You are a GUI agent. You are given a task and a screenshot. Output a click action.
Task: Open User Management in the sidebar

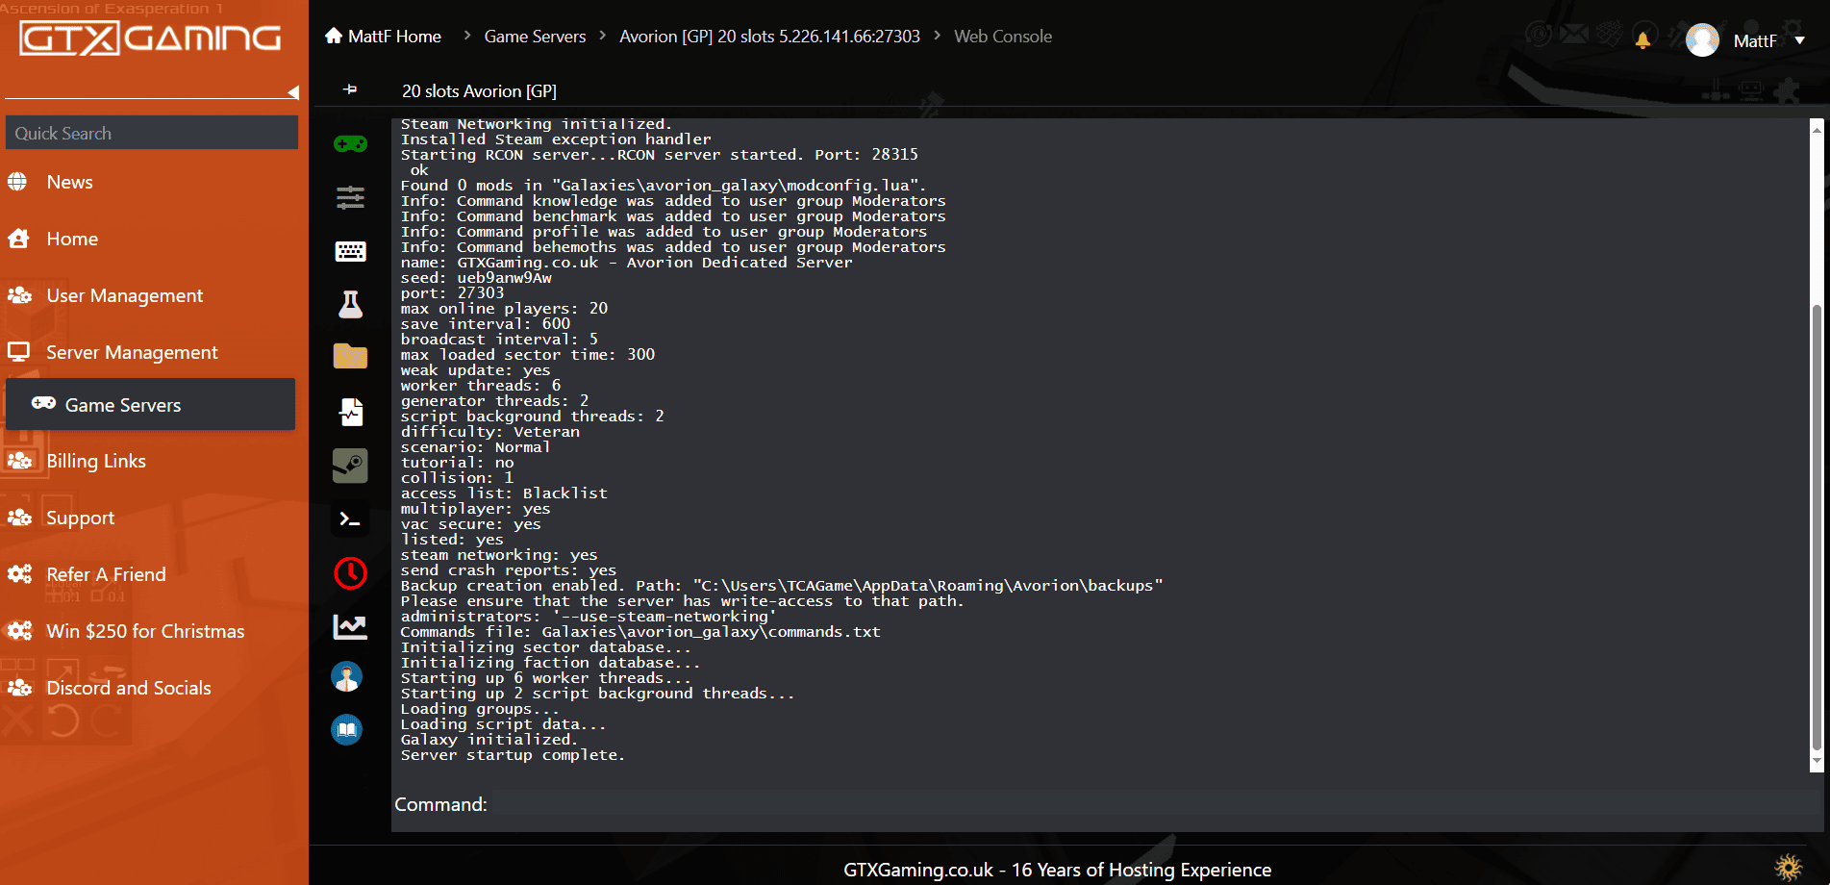click(x=124, y=295)
